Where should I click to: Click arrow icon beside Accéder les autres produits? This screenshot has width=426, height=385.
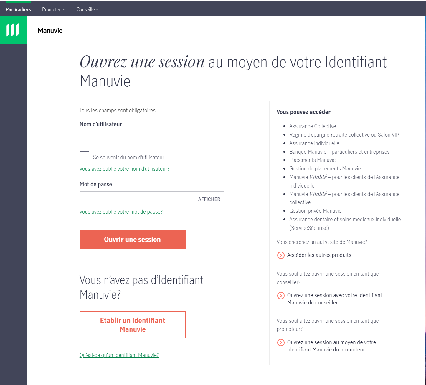(281, 255)
